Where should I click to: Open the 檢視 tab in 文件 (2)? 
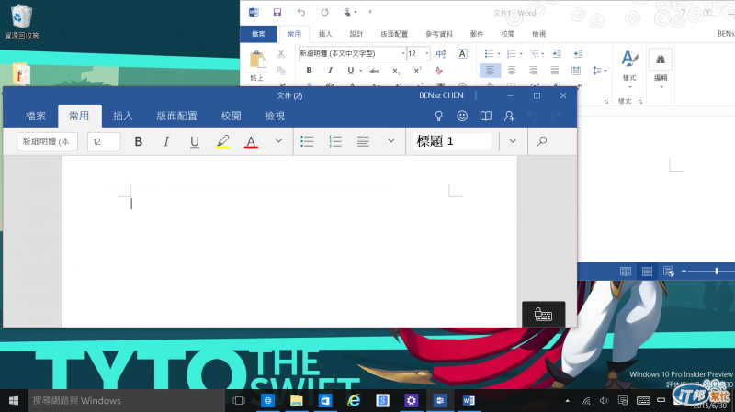pyautogui.click(x=275, y=117)
